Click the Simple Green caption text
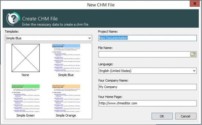202x125 pixels. [26, 116]
